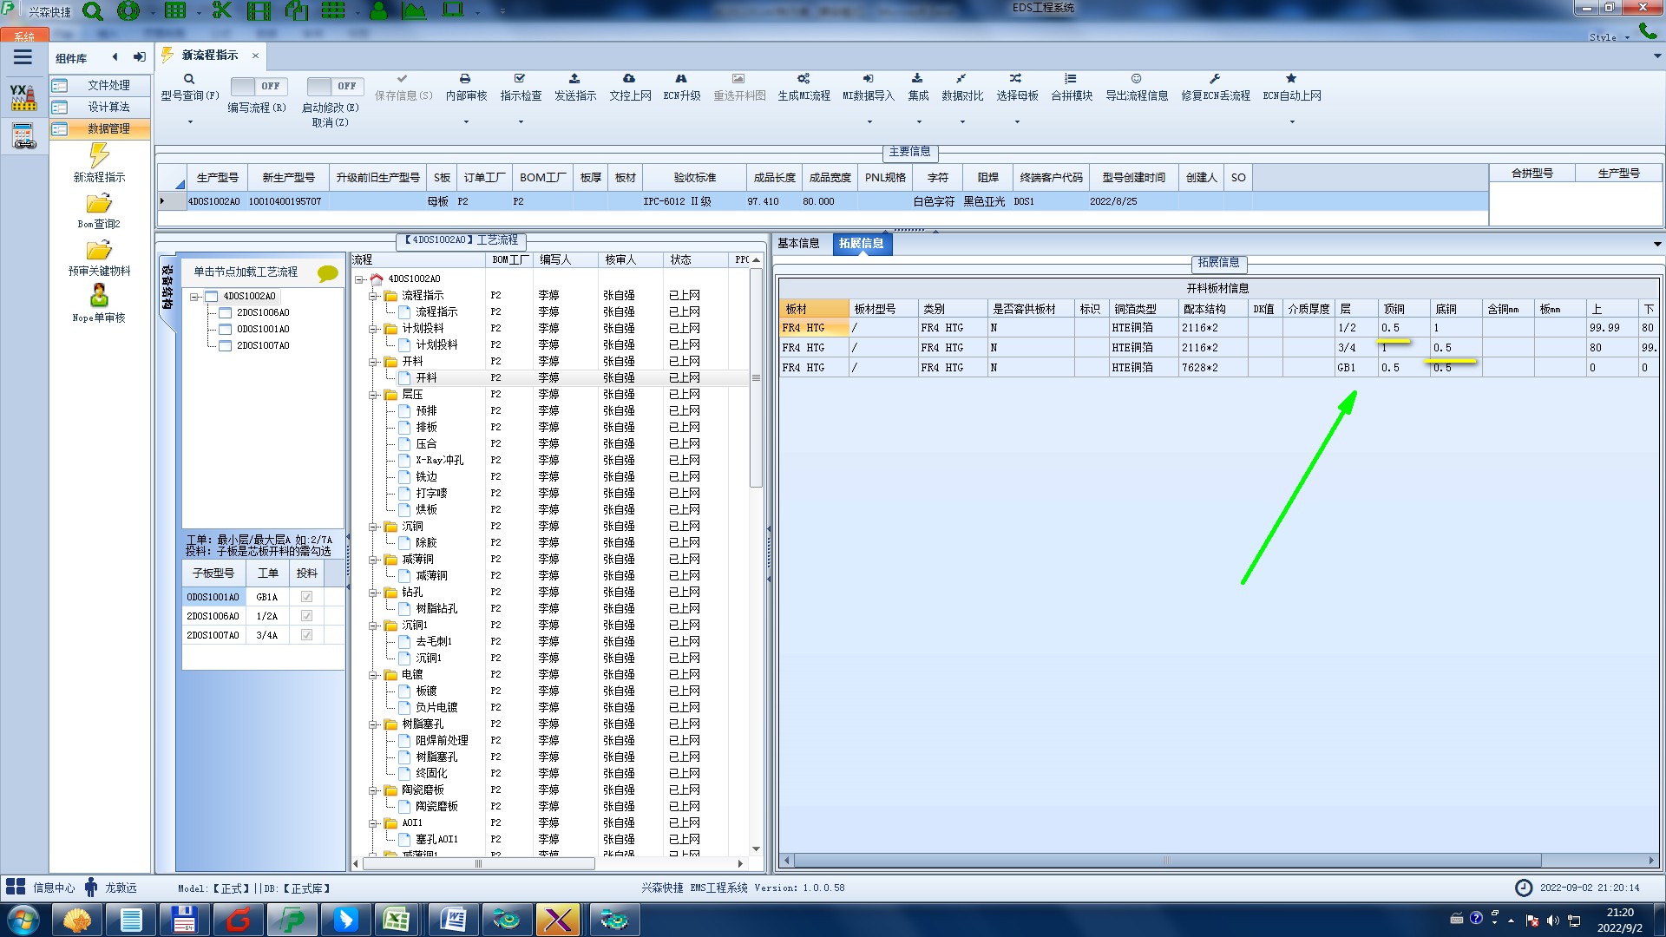Select 数据管理 sidebar item

pos(108,128)
